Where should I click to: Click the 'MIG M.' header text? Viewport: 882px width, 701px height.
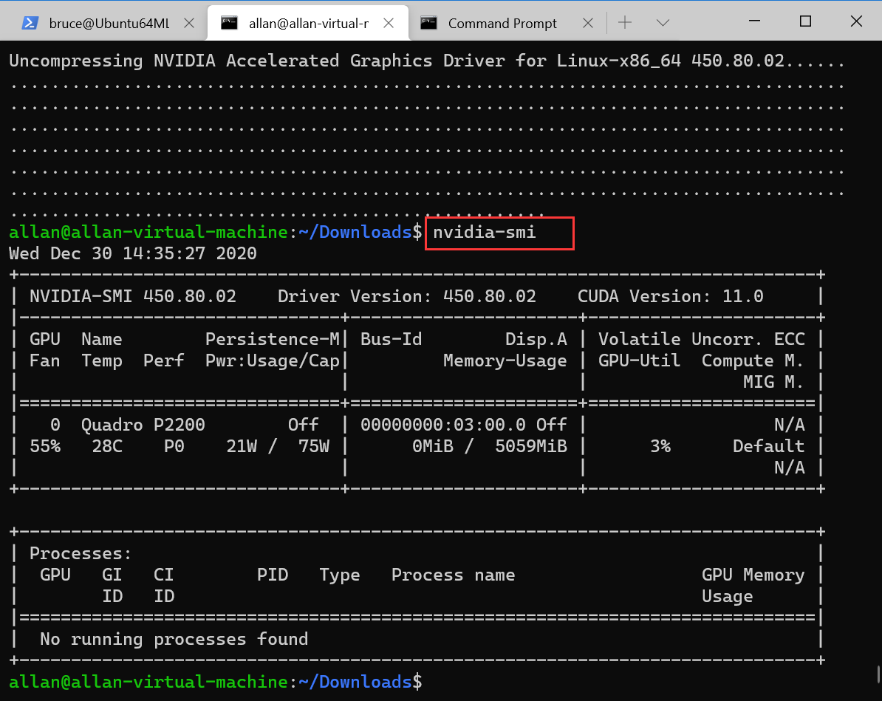[x=773, y=382]
